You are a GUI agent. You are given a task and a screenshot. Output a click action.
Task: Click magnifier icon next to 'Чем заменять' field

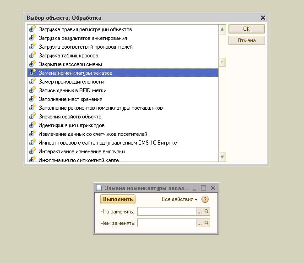[206, 223]
